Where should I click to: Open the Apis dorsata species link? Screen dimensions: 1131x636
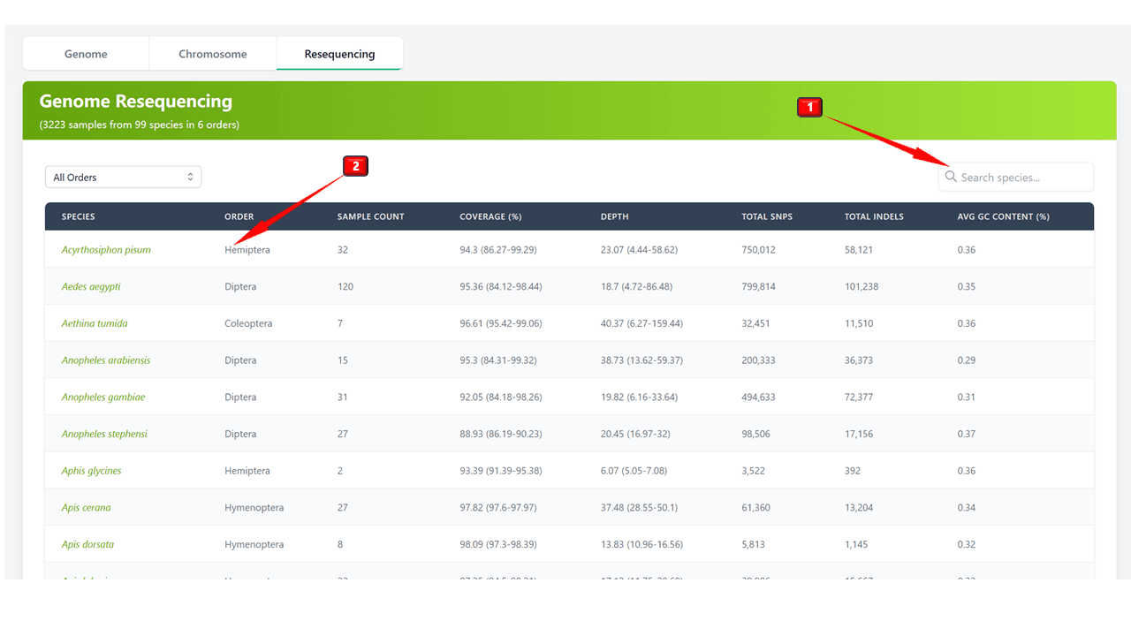click(87, 544)
